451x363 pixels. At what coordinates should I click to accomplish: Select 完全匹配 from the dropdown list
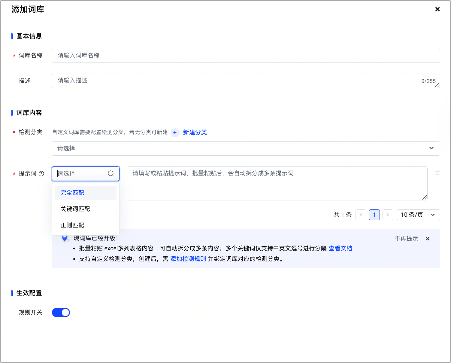pyautogui.click(x=86, y=193)
